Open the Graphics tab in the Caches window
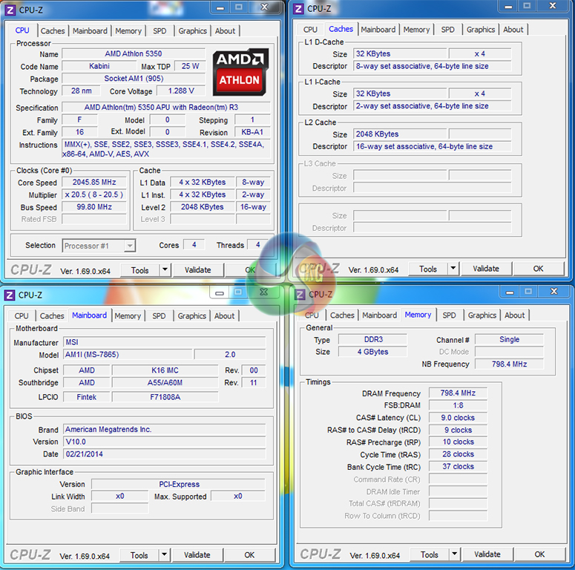This screenshot has height=570, width=575. pos(480,30)
